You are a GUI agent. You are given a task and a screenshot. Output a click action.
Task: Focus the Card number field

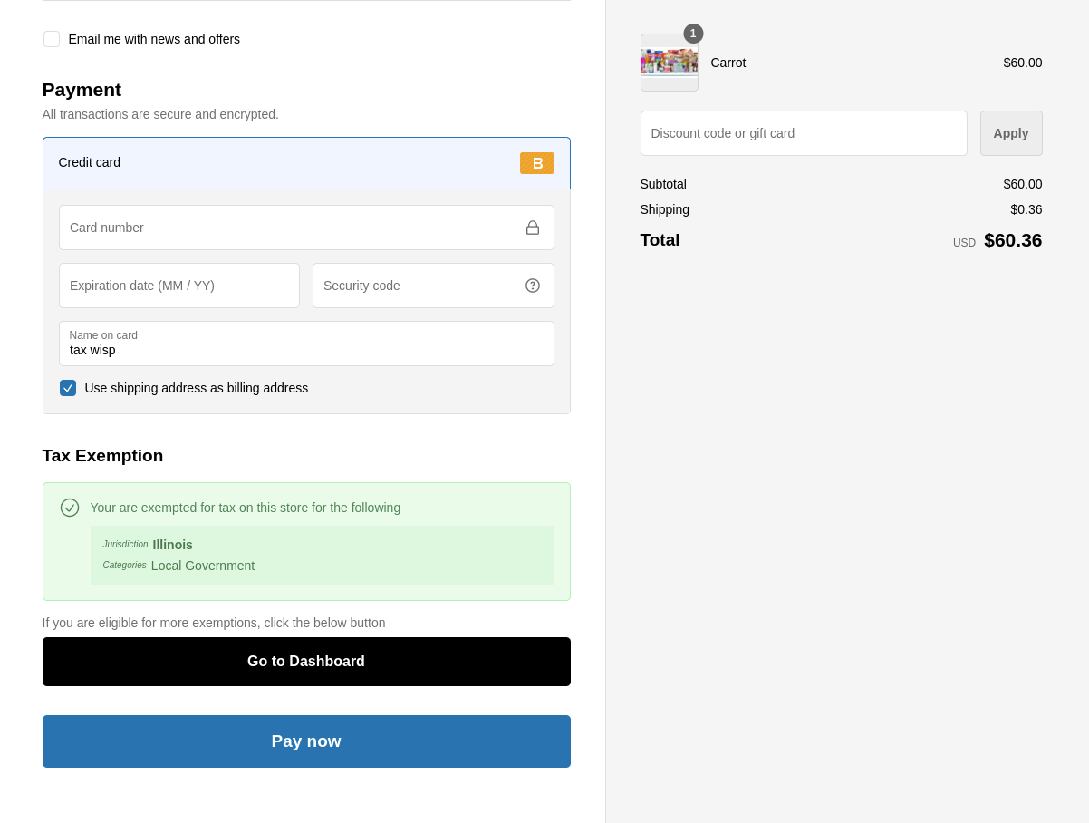pyautogui.click(x=306, y=228)
